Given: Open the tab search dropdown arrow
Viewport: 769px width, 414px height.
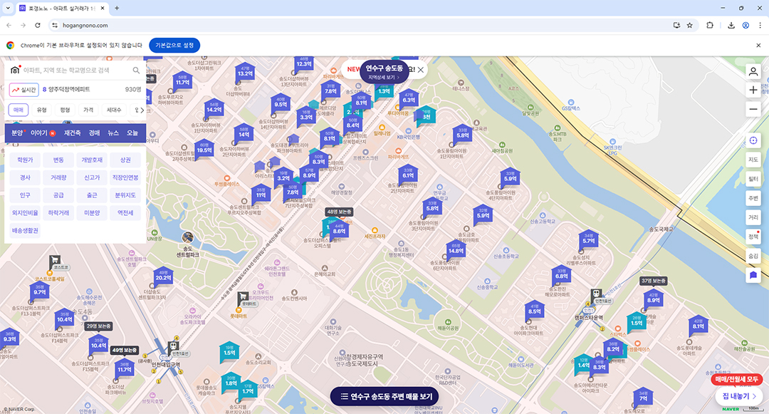Looking at the screenshot, I should click(8, 8).
